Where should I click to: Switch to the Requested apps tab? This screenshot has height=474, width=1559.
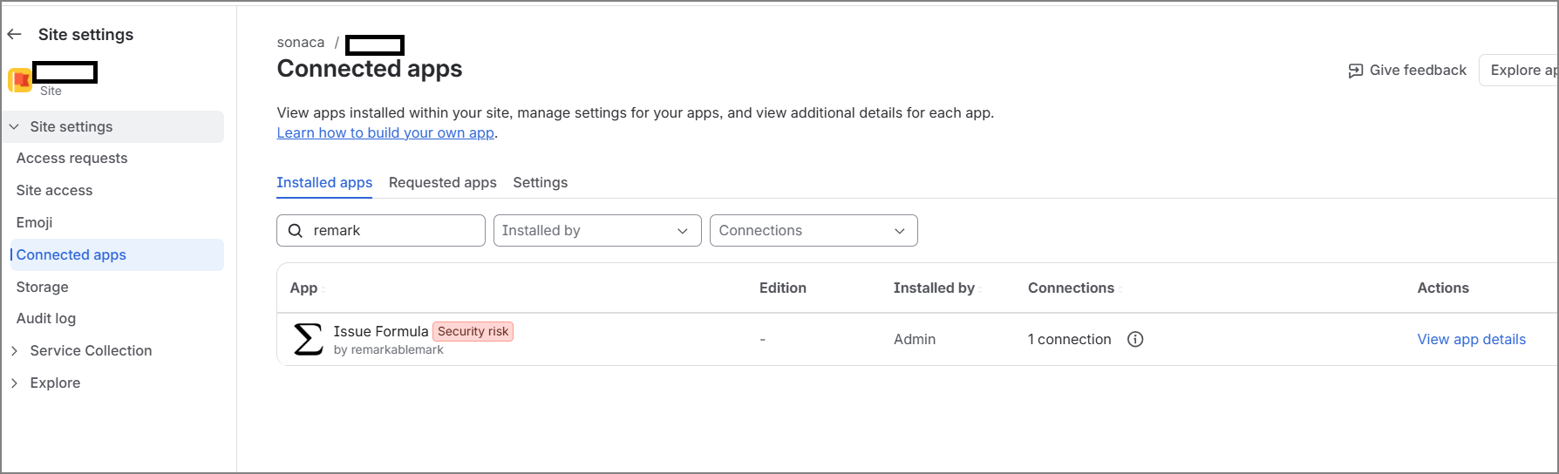coord(443,183)
